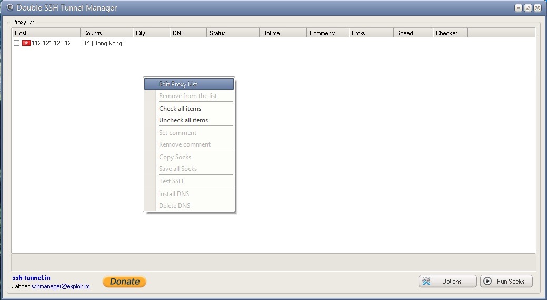Tick the checkbox for 112.121.122.12
Image resolution: width=547 pixels, height=300 pixels.
16,43
